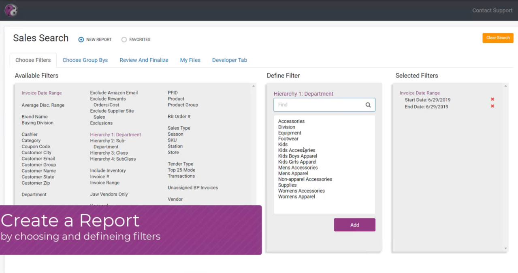Click Available Filters scrollbar up arrow
Image resolution: width=518 pixels, height=273 pixels.
(x=254, y=86)
